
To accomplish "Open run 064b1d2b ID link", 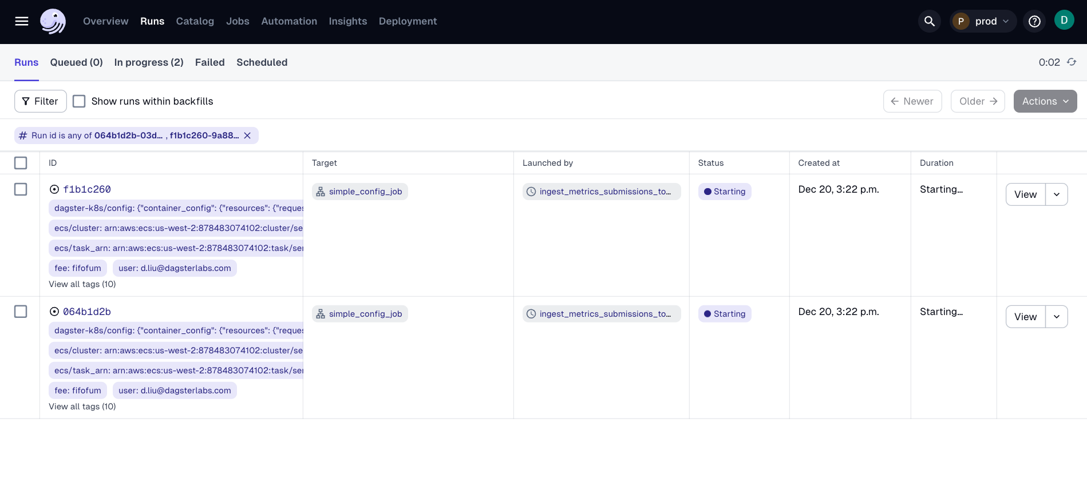I will [x=87, y=312].
